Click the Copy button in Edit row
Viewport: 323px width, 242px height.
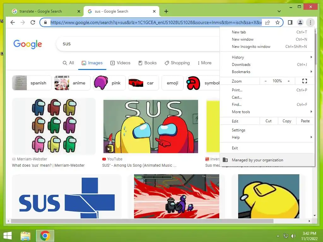[x=287, y=121]
